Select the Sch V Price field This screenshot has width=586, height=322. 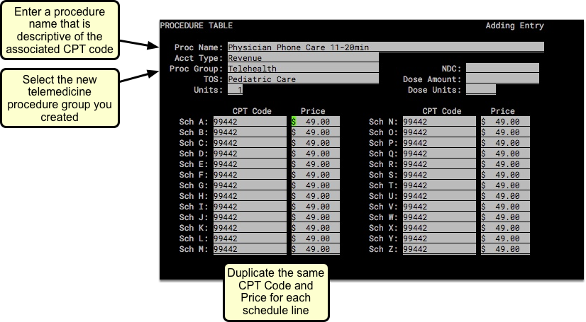pos(505,207)
